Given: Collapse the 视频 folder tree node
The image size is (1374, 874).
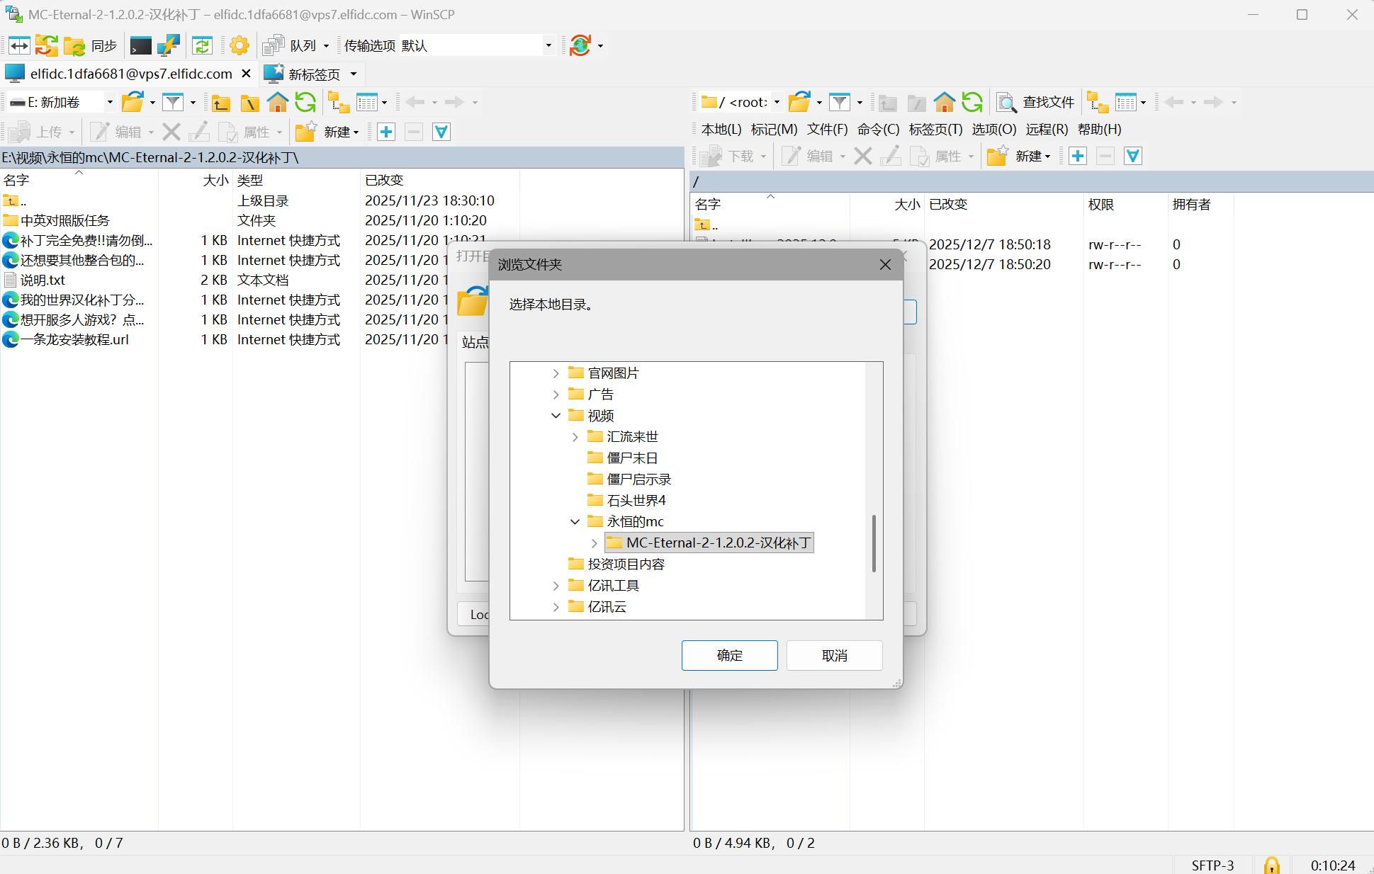Looking at the screenshot, I should tap(556, 416).
